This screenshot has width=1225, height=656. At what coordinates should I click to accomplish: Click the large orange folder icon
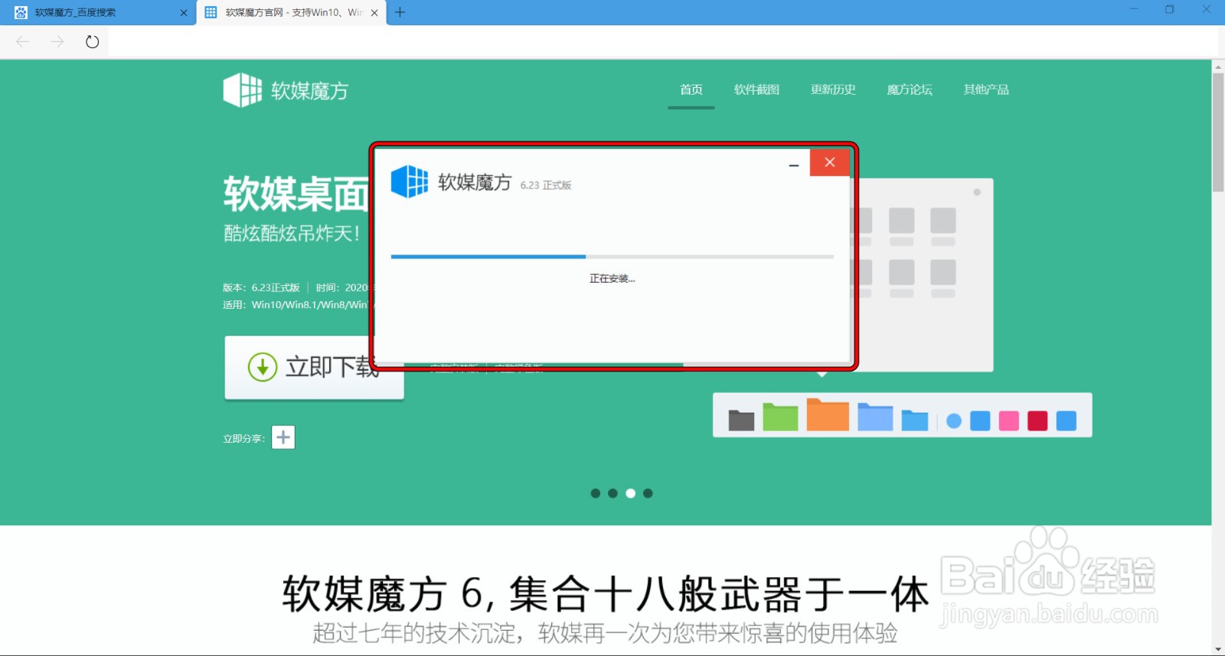(x=828, y=414)
